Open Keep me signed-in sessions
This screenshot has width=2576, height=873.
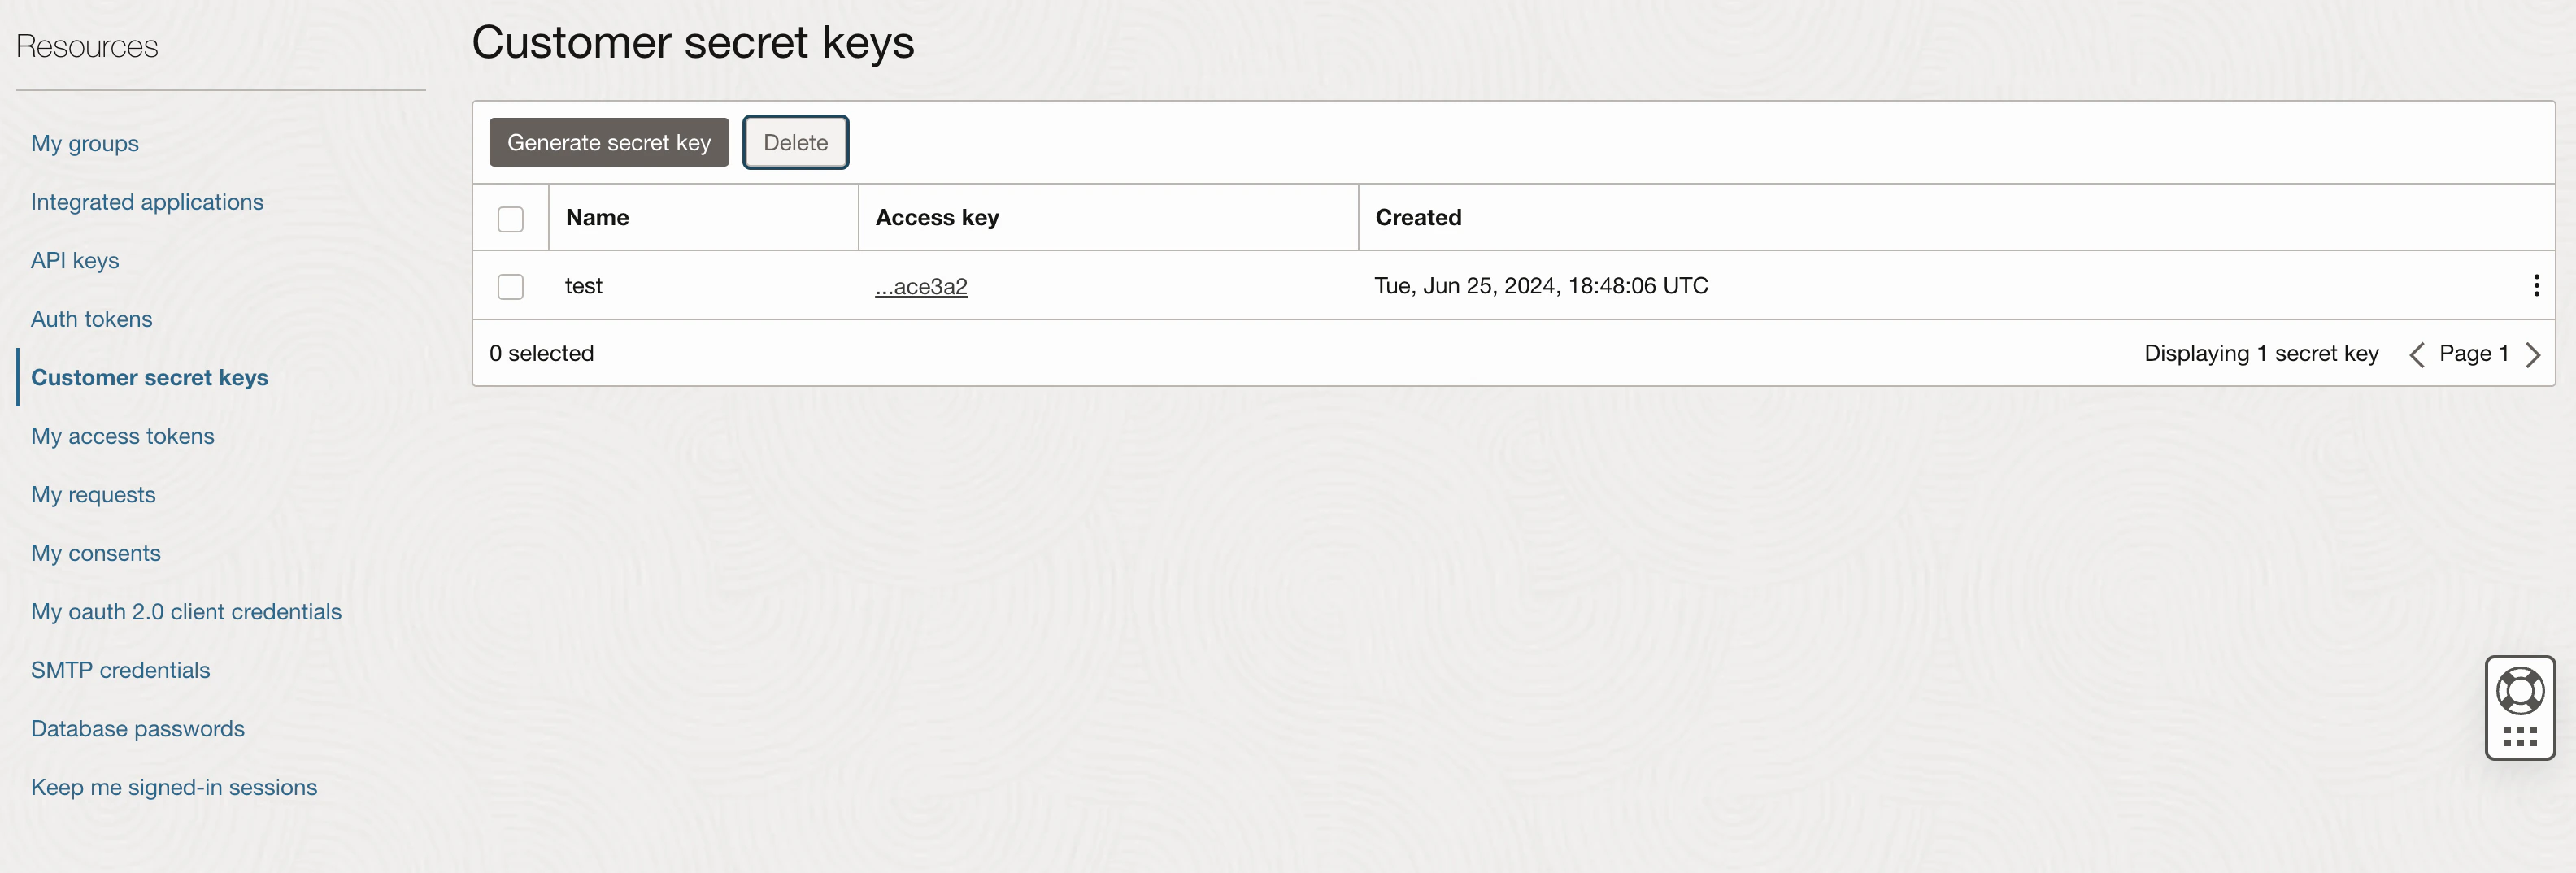point(174,787)
